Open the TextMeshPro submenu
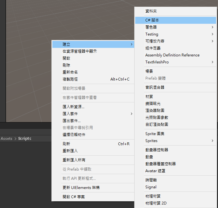Image resolution: width=218 pixels, height=208 pixels. [x=157, y=62]
